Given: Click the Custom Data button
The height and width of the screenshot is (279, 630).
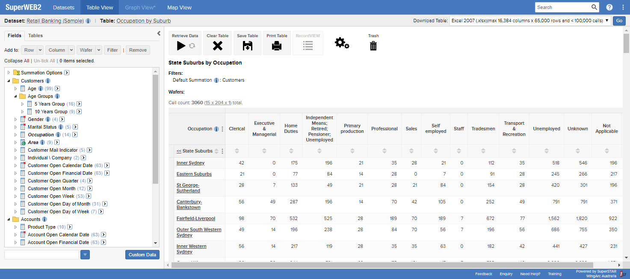Looking at the screenshot, I should pyautogui.click(x=142, y=254).
